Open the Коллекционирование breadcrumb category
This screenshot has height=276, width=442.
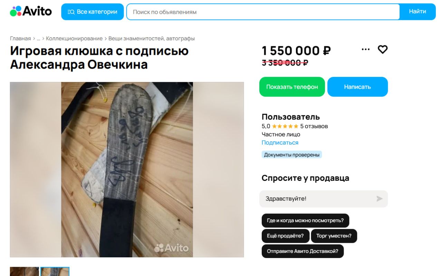74,38
